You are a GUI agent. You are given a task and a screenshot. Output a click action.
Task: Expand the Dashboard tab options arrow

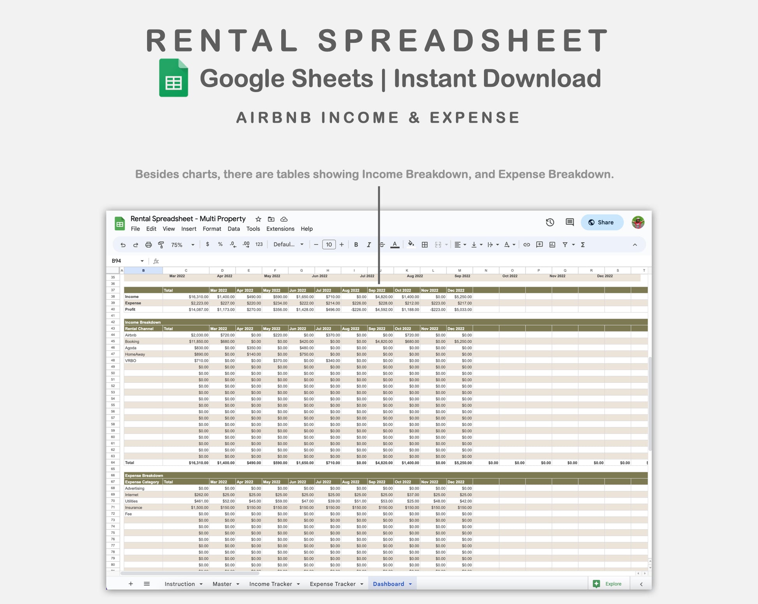pos(410,584)
